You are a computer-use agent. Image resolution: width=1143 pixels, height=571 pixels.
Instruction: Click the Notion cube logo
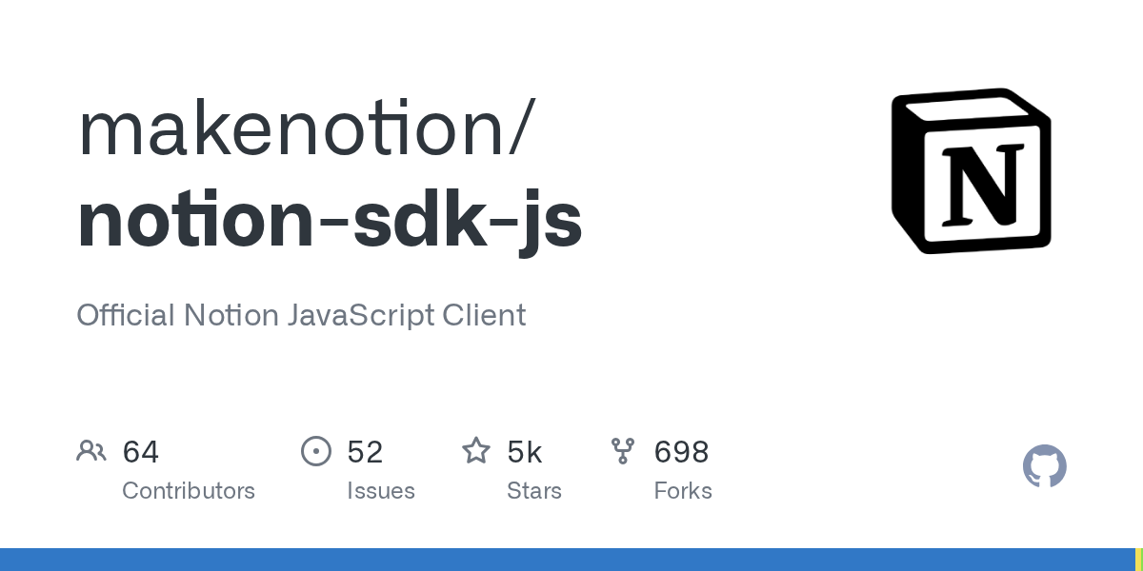[x=970, y=171]
